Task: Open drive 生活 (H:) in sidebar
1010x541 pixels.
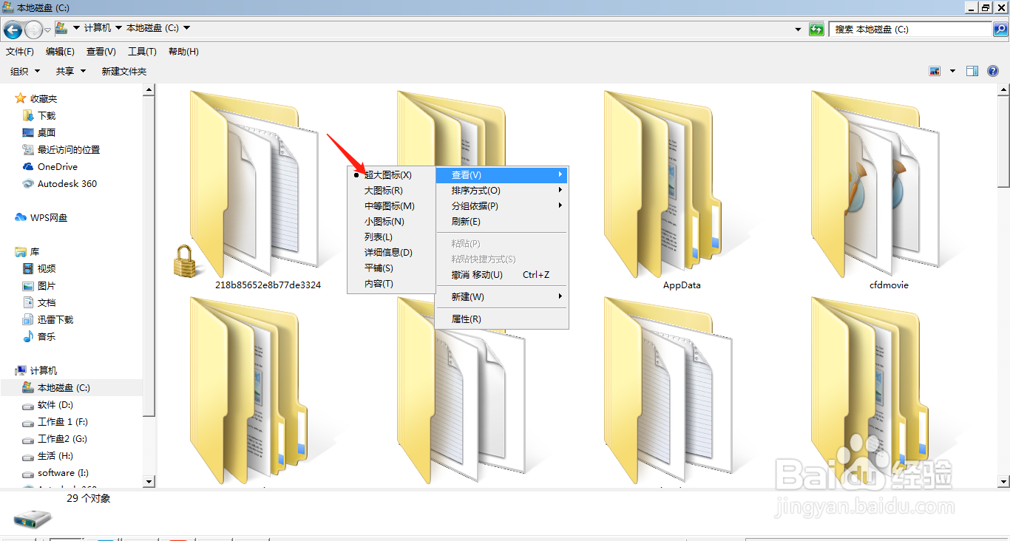Action: pos(48,455)
